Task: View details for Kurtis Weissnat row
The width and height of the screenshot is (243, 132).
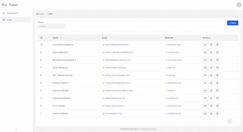Action: (205, 68)
